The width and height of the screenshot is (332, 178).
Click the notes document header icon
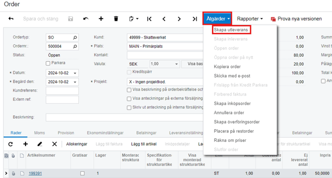22,156
